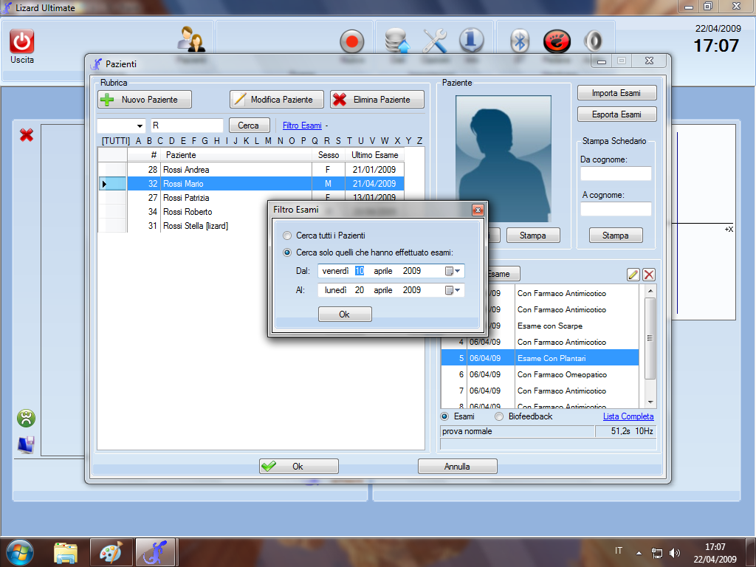Screen dimensions: 756x567
Task: Open the wrench and screwdriver tools icon
Action: 435,41
